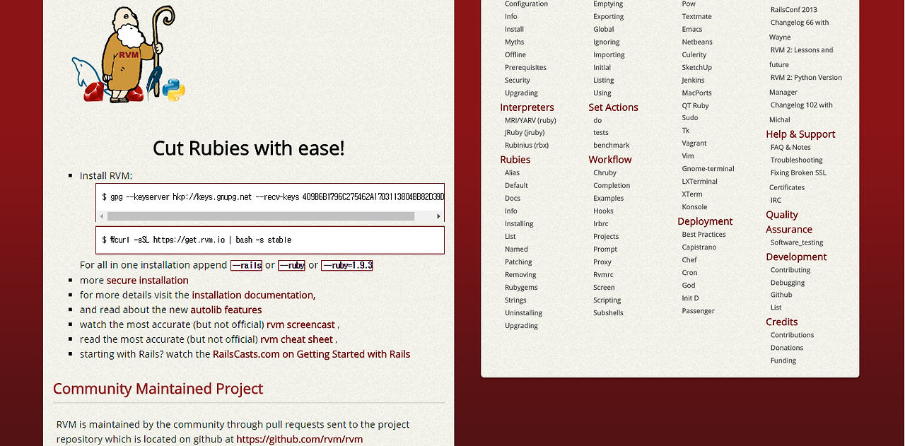Screen dimensions: 905x446
Task: Open the Hooks link under Workflow
Action: pyautogui.click(x=603, y=211)
